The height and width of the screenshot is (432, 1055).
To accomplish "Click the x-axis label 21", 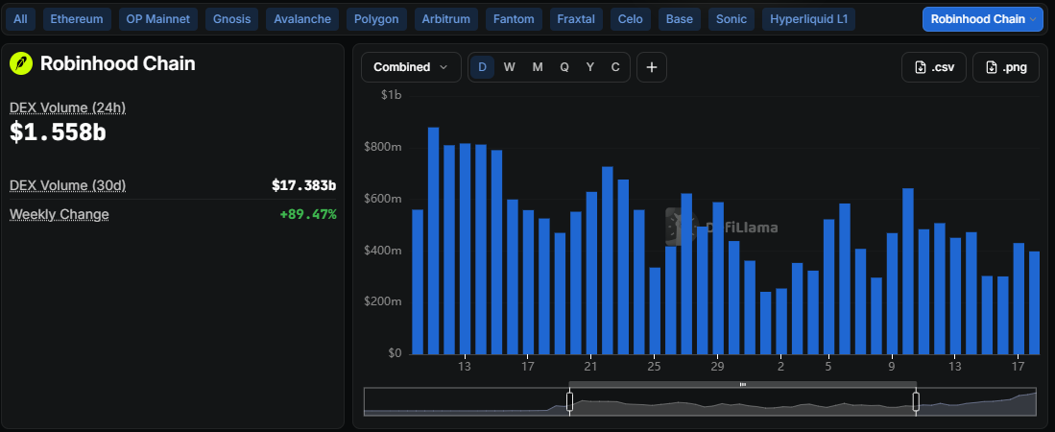I will click(x=590, y=367).
